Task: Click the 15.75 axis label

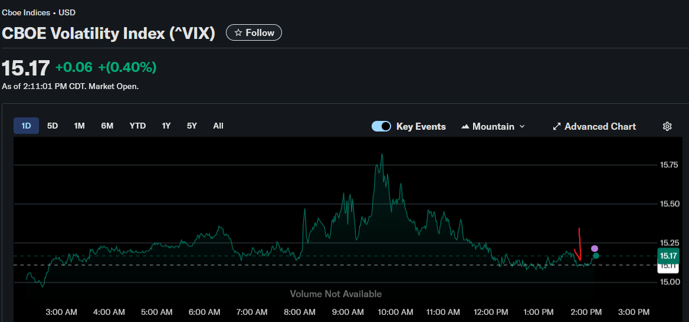Action: coord(669,165)
